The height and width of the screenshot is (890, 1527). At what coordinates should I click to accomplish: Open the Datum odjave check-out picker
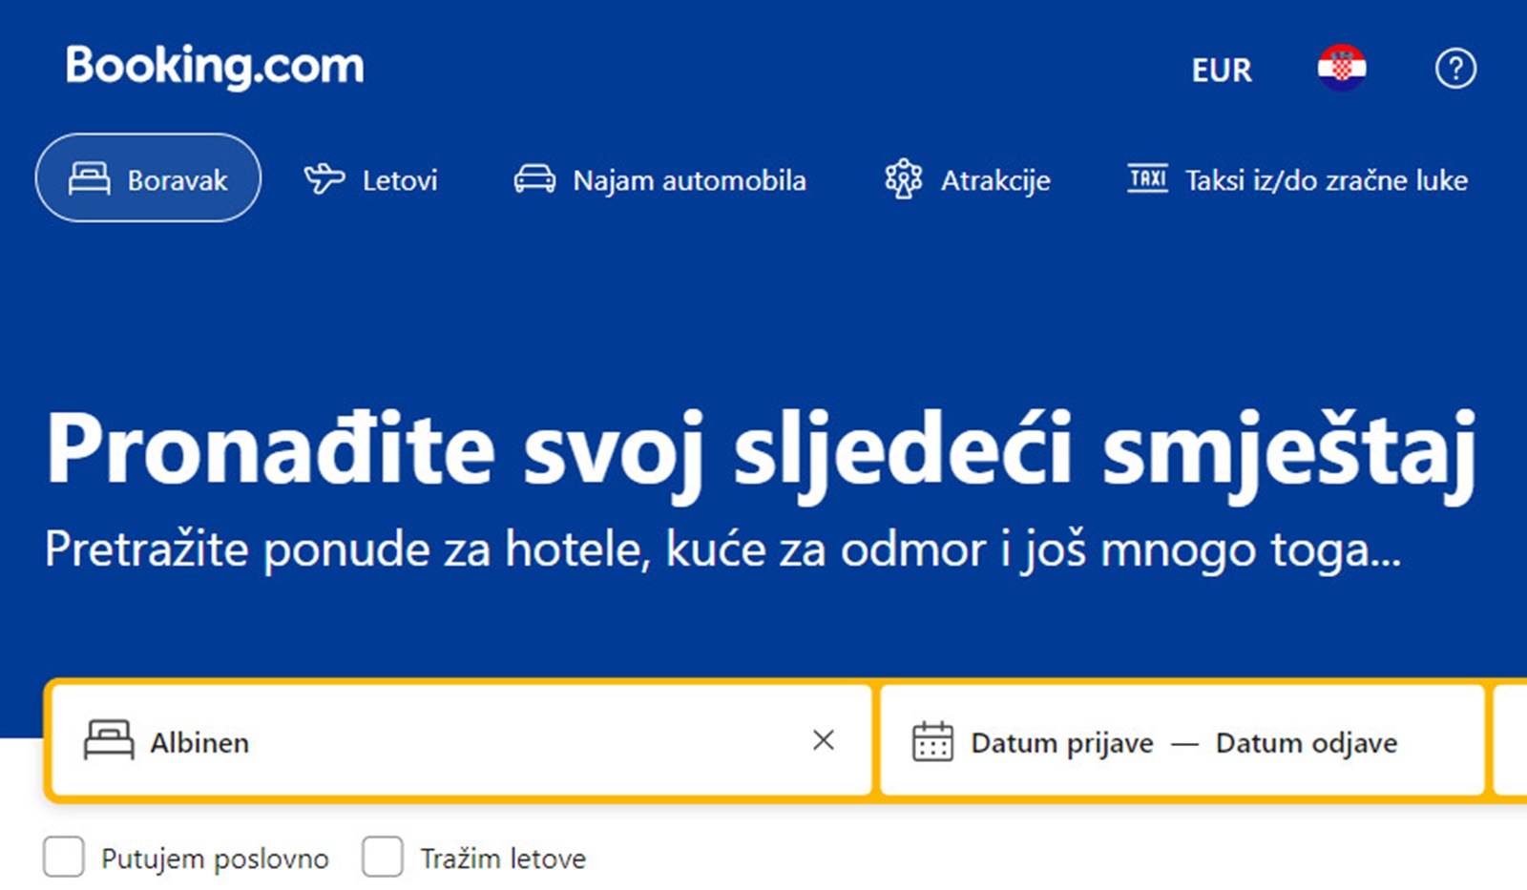[1307, 743]
